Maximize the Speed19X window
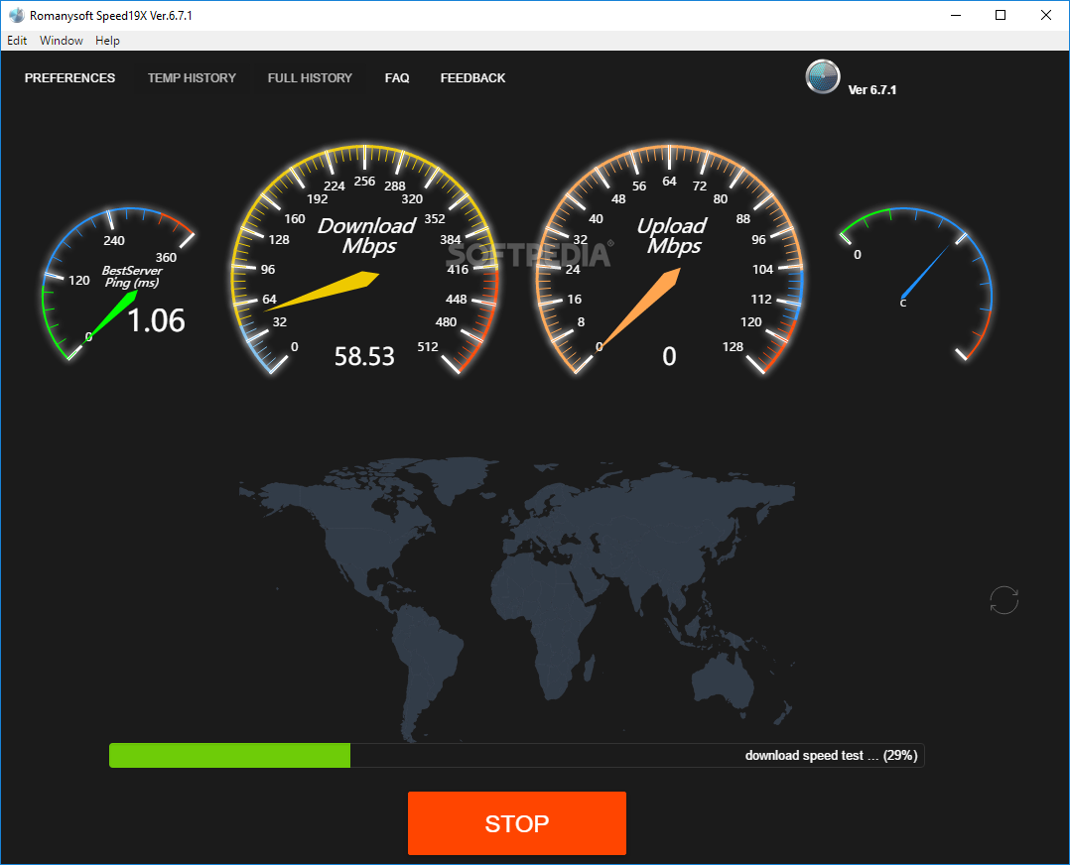This screenshot has width=1070, height=865. coord(1001,15)
